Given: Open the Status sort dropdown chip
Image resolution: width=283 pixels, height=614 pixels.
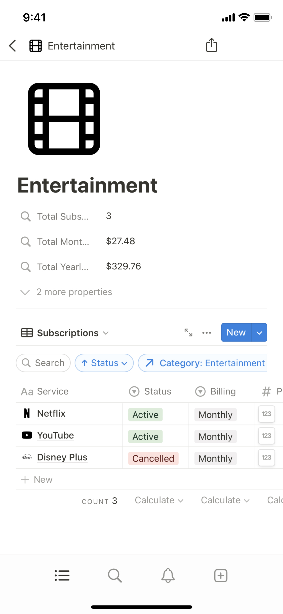Looking at the screenshot, I should pos(104,363).
